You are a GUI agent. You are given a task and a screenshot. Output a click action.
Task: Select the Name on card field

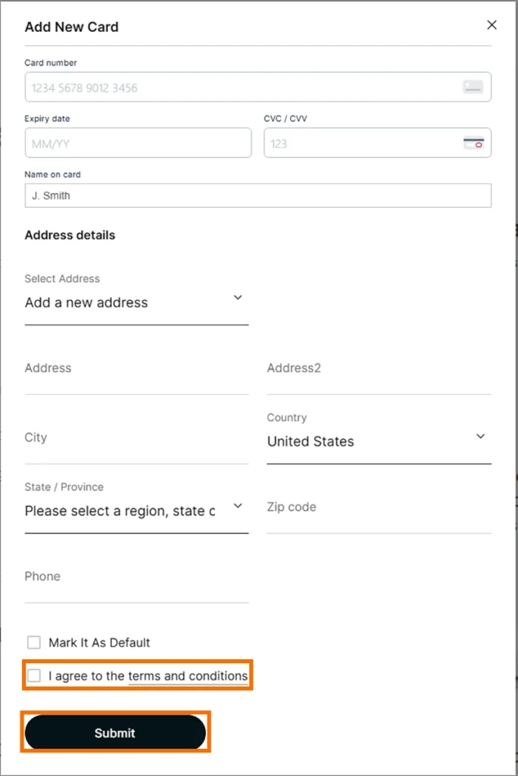coord(257,196)
